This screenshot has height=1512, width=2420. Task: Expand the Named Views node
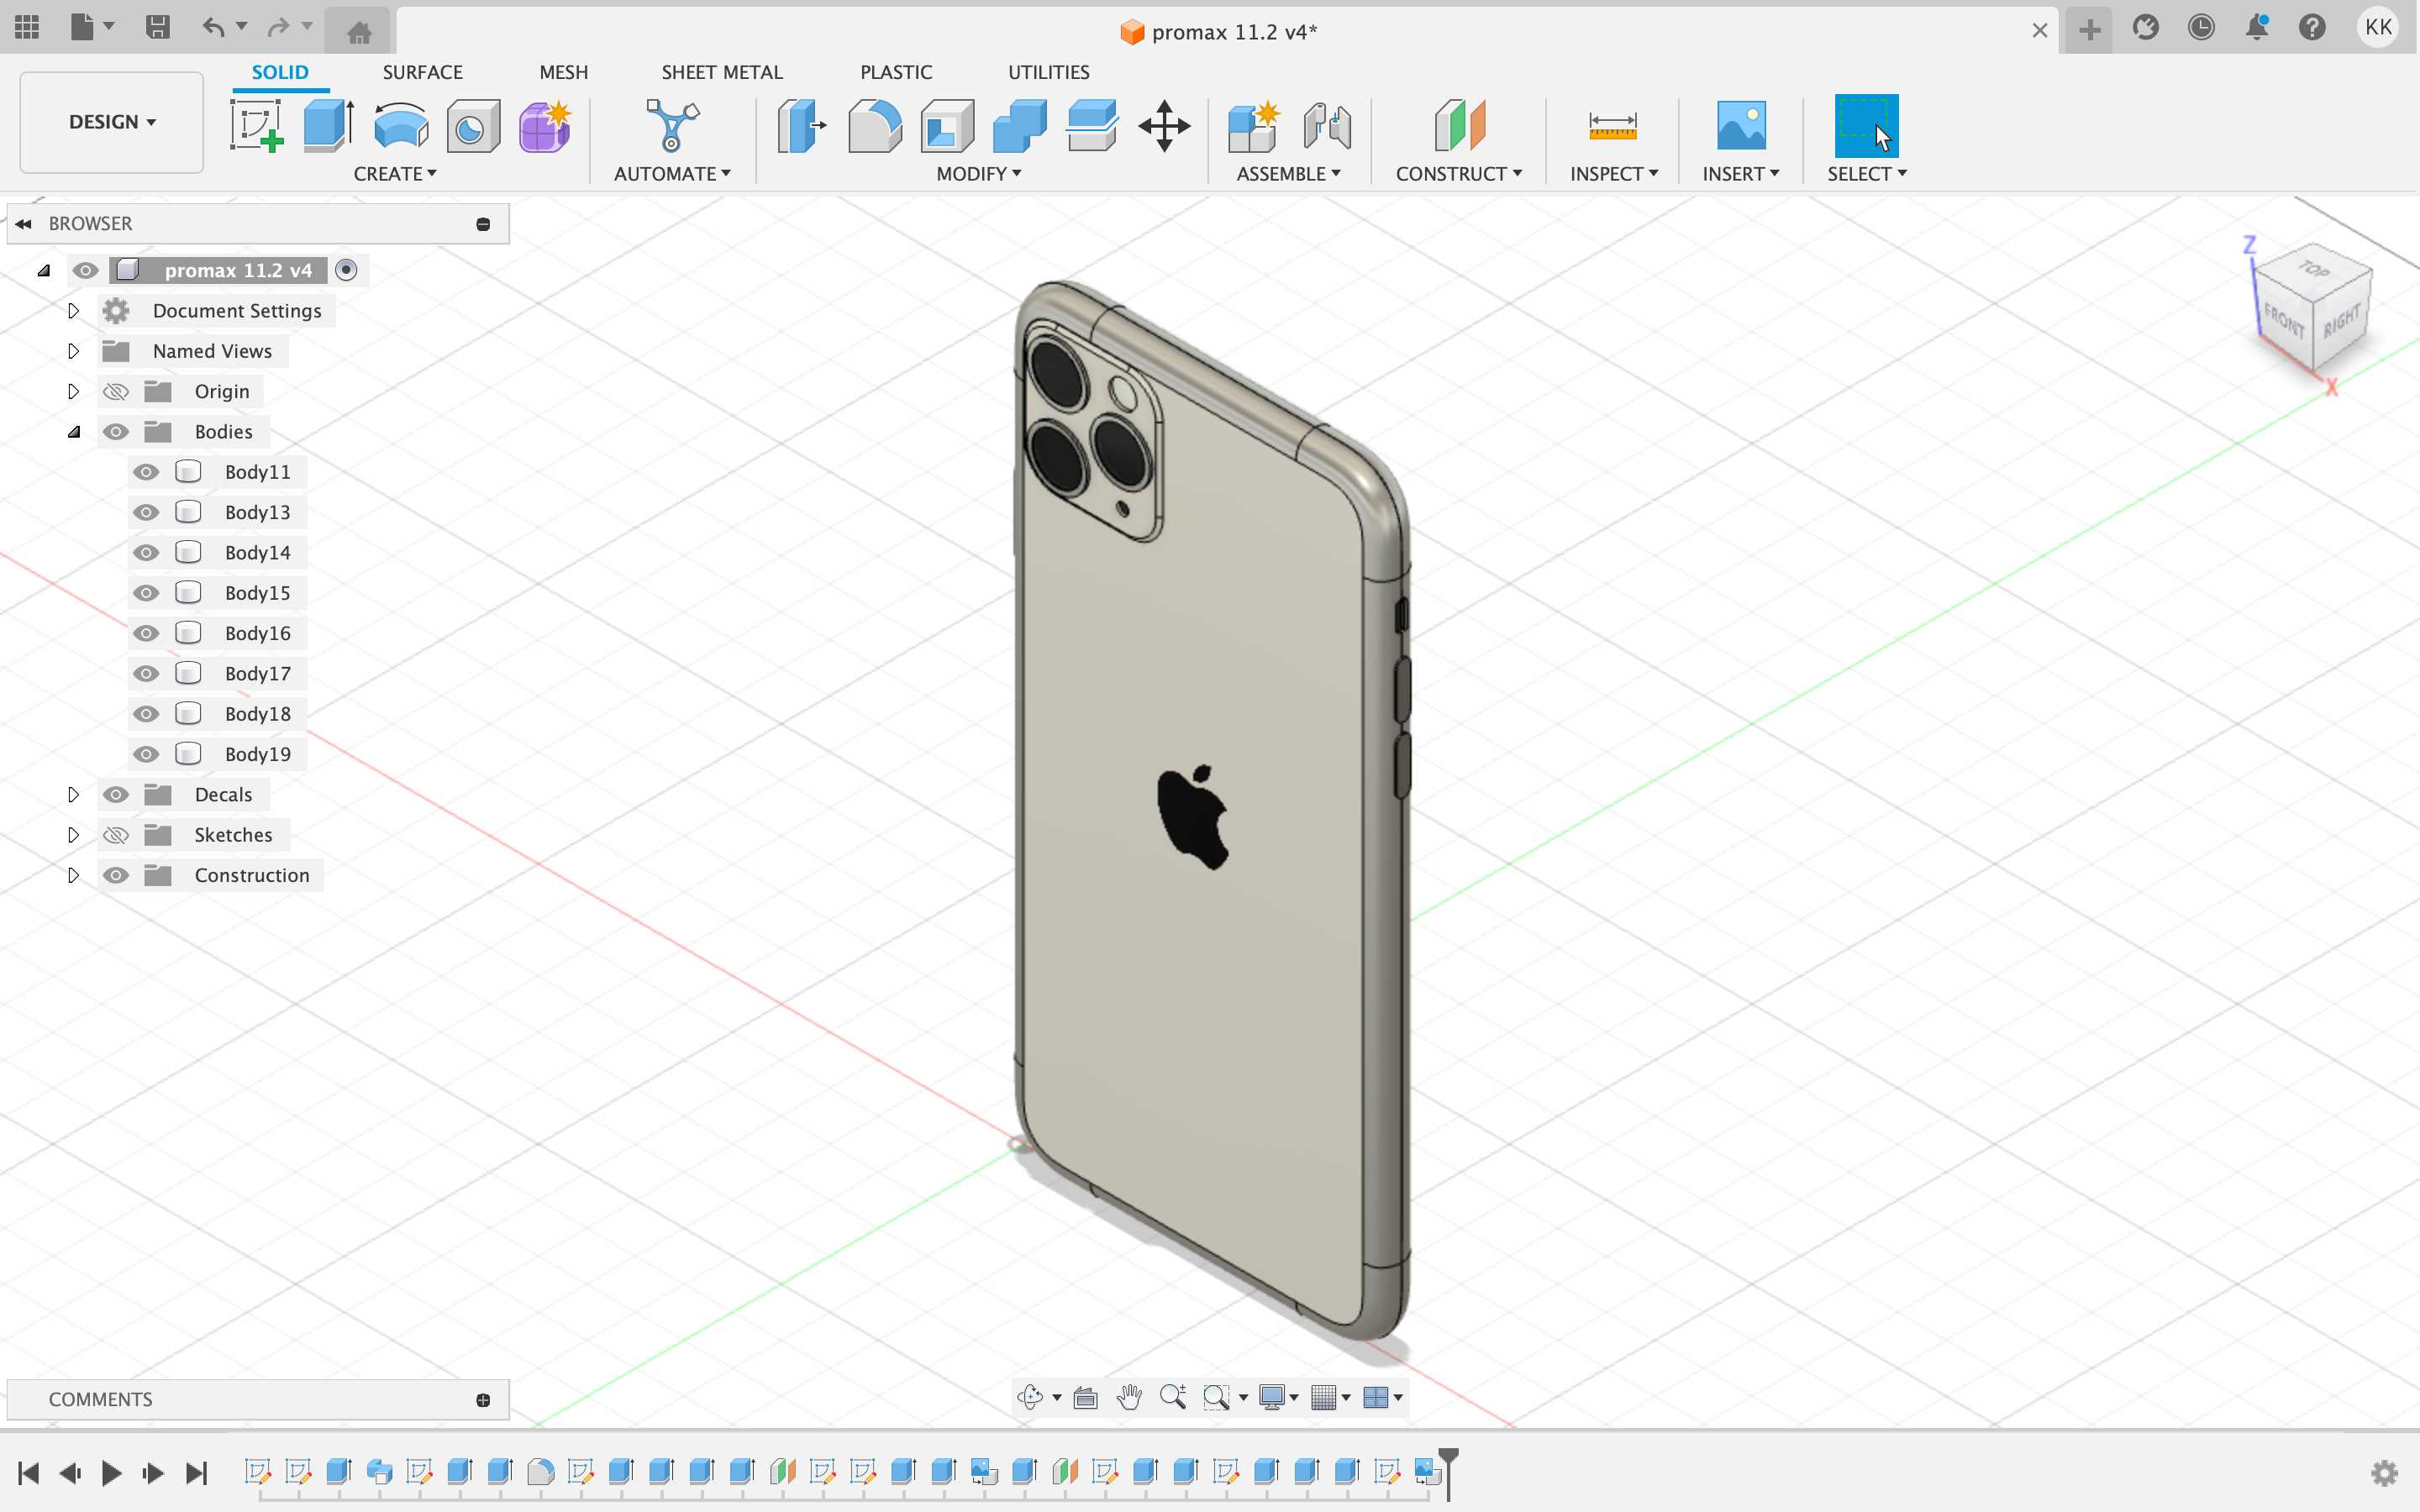(73, 351)
